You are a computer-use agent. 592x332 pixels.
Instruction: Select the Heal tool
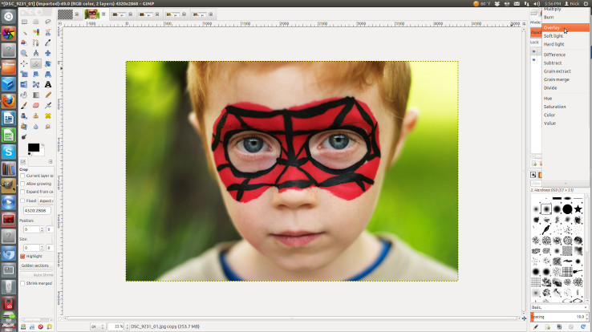(x=48, y=115)
